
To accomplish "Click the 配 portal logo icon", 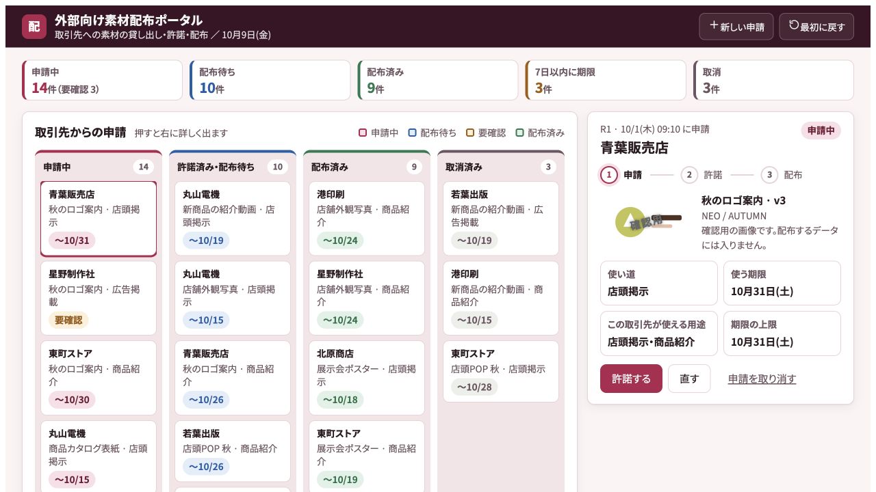I will click(34, 27).
